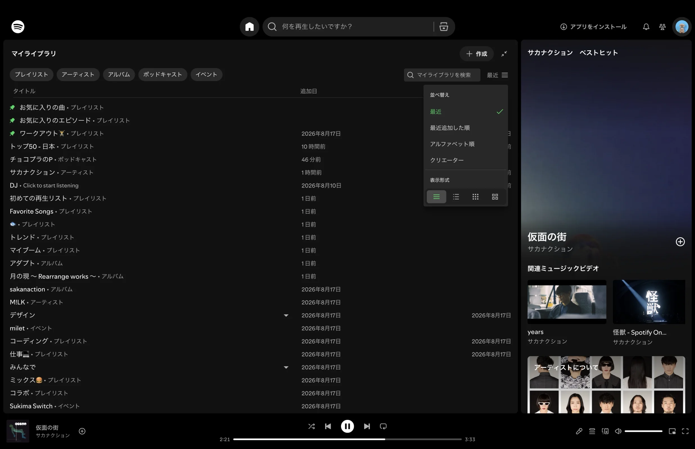This screenshot has width=695, height=449.
Task: Click the now-playing album art thumbnail
Action: point(18,431)
